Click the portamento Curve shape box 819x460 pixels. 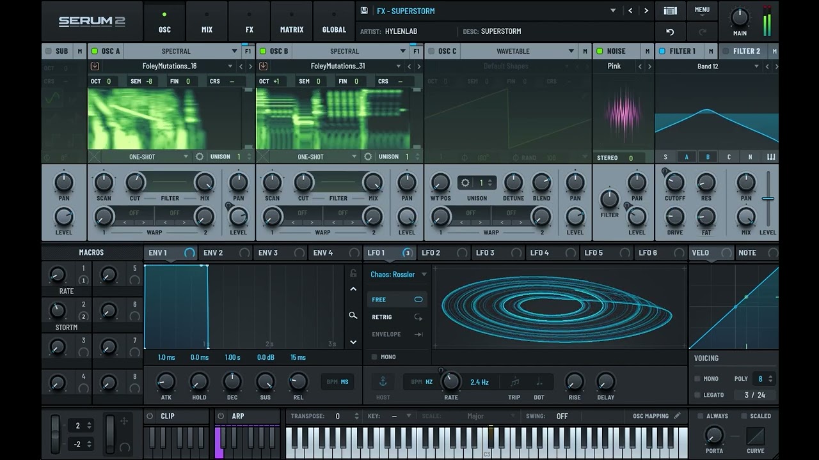[756, 436]
